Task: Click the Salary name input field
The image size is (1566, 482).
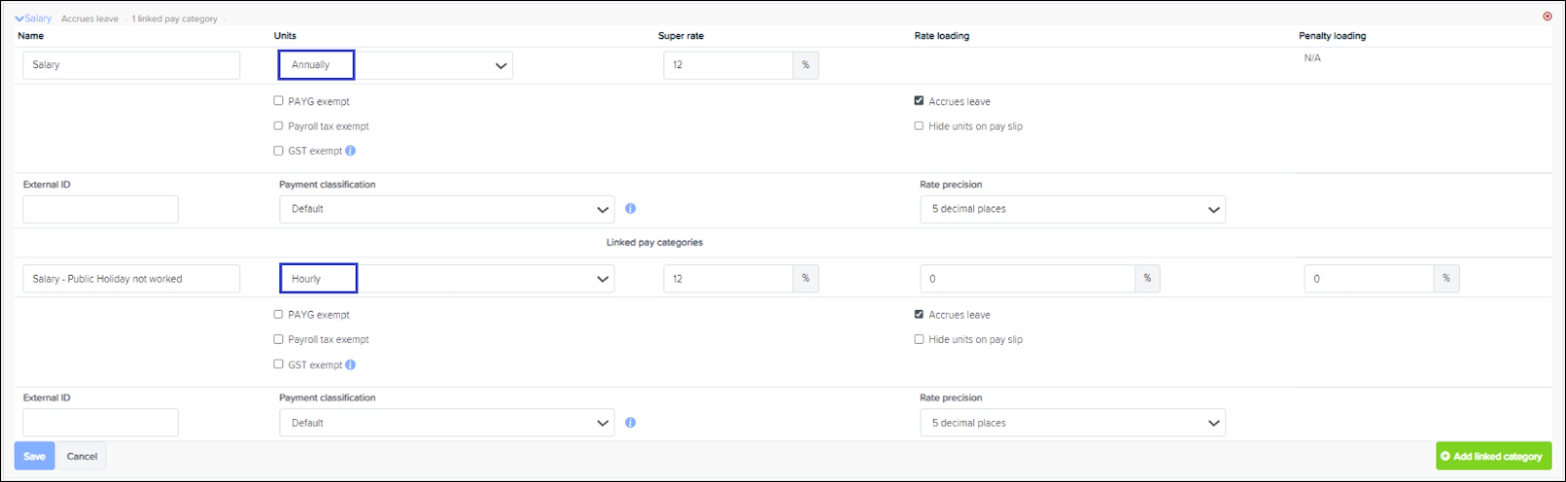Action: click(131, 65)
